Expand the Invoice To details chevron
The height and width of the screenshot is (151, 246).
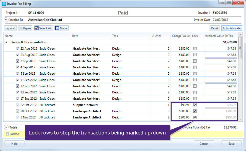(x=6, y=20)
